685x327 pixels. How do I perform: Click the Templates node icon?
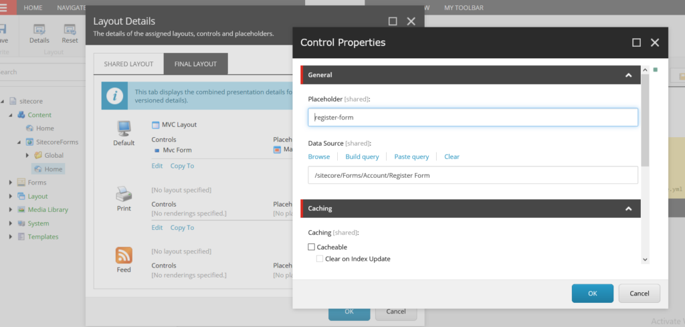tap(21, 237)
